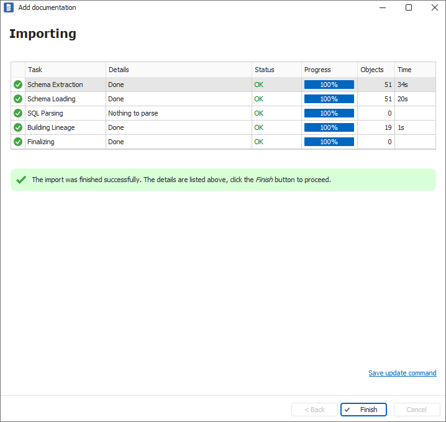This screenshot has height=422, width=446.
Task: Click Done details for Finalizing
Action: coord(116,142)
